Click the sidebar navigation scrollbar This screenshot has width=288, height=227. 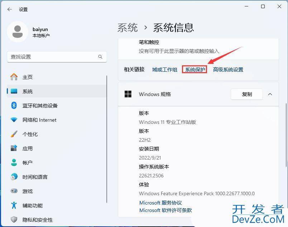[x=107, y=139]
